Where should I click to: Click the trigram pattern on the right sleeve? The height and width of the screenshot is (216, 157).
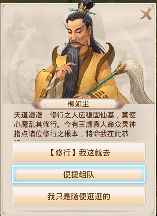pos(101,94)
